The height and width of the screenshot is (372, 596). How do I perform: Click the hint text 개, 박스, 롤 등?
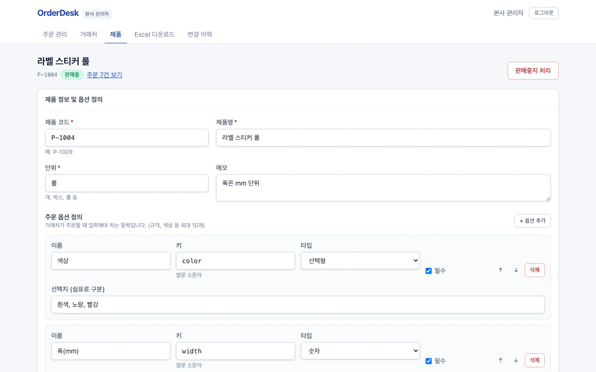tap(61, 198)
